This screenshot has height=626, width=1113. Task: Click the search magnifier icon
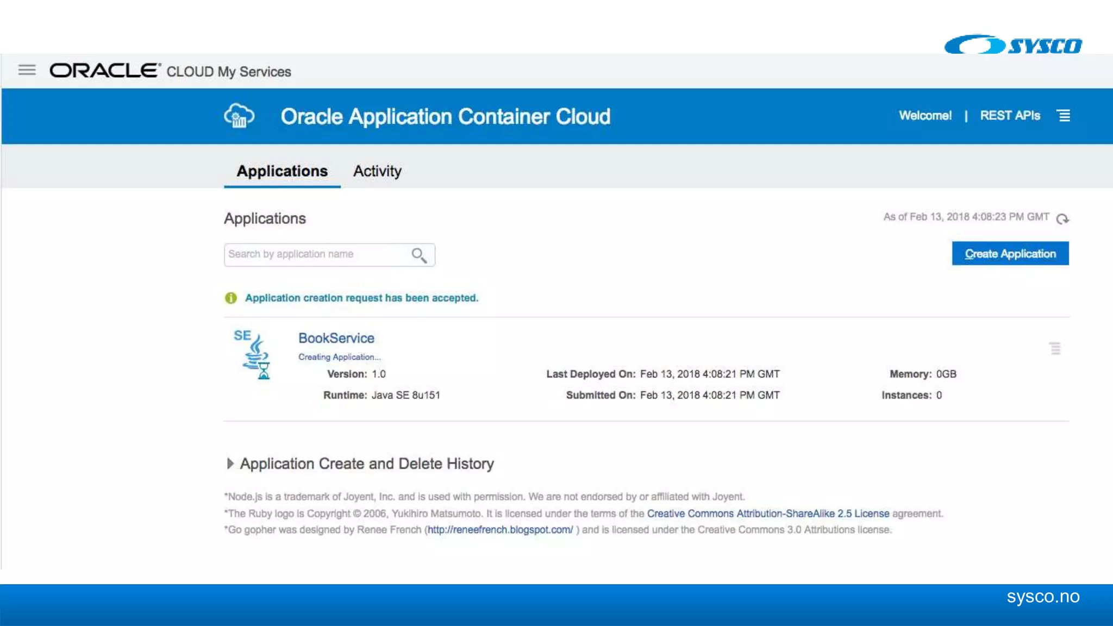click(419, 255)
